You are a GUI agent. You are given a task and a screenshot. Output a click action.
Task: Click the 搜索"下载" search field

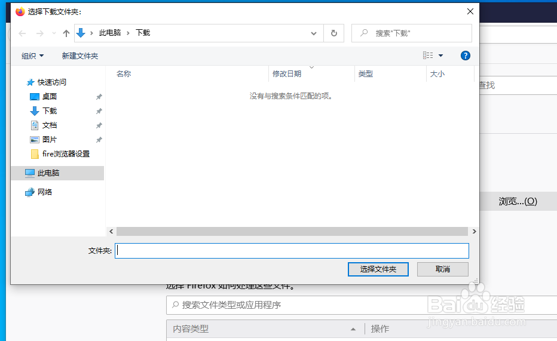click(x=412, y=33)
